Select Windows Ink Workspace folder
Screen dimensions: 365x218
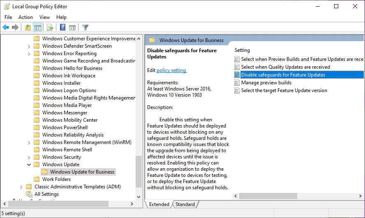69,76
